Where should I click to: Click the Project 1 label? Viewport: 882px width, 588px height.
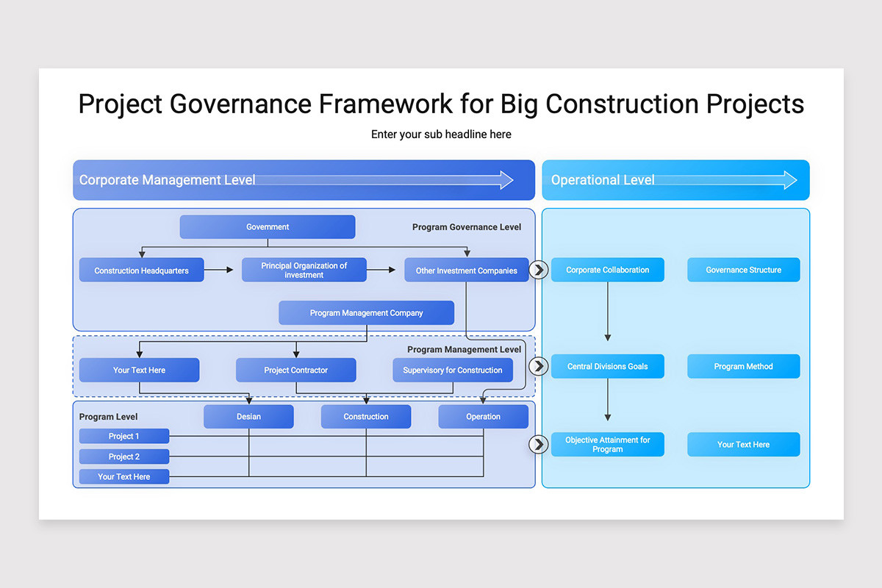click(124, 437)
